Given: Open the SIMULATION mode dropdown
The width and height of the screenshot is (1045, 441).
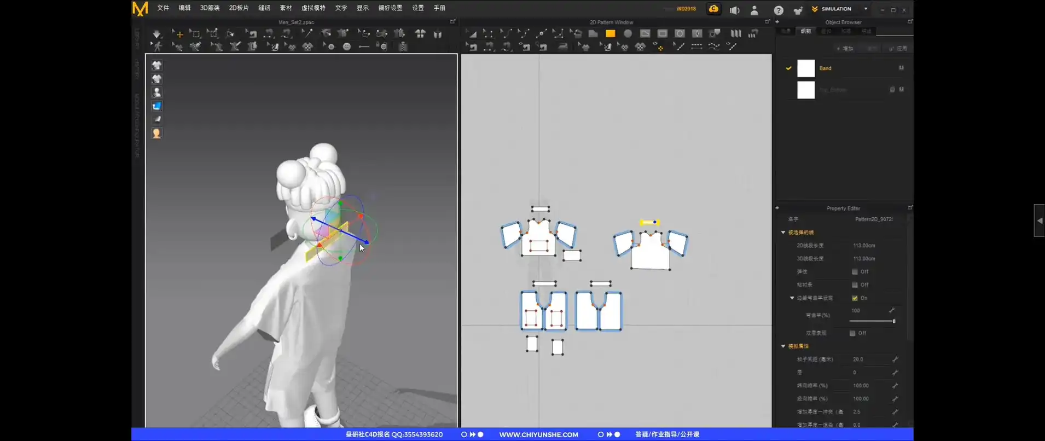Looking at the screenshot, I should click(866, 9).
